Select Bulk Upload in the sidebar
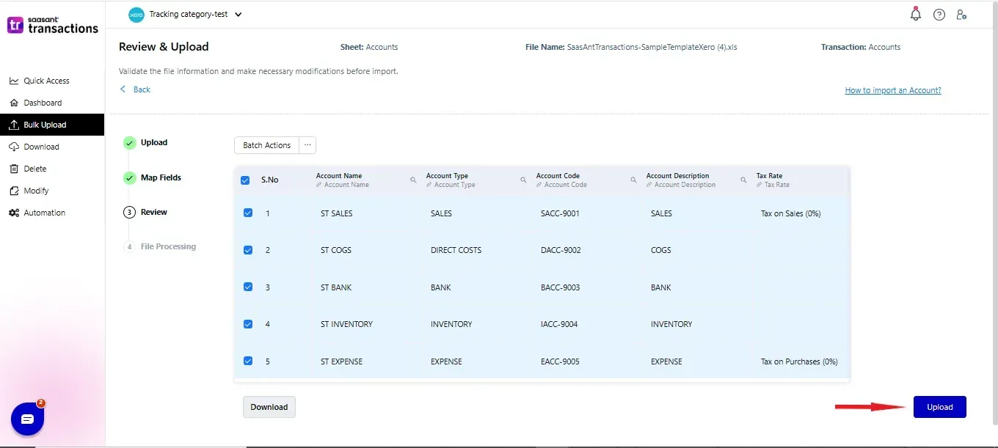Screen dimensions: 998x448 51,125
